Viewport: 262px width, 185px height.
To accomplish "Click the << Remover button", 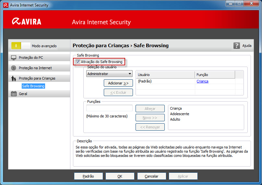I will coord(150,127).
